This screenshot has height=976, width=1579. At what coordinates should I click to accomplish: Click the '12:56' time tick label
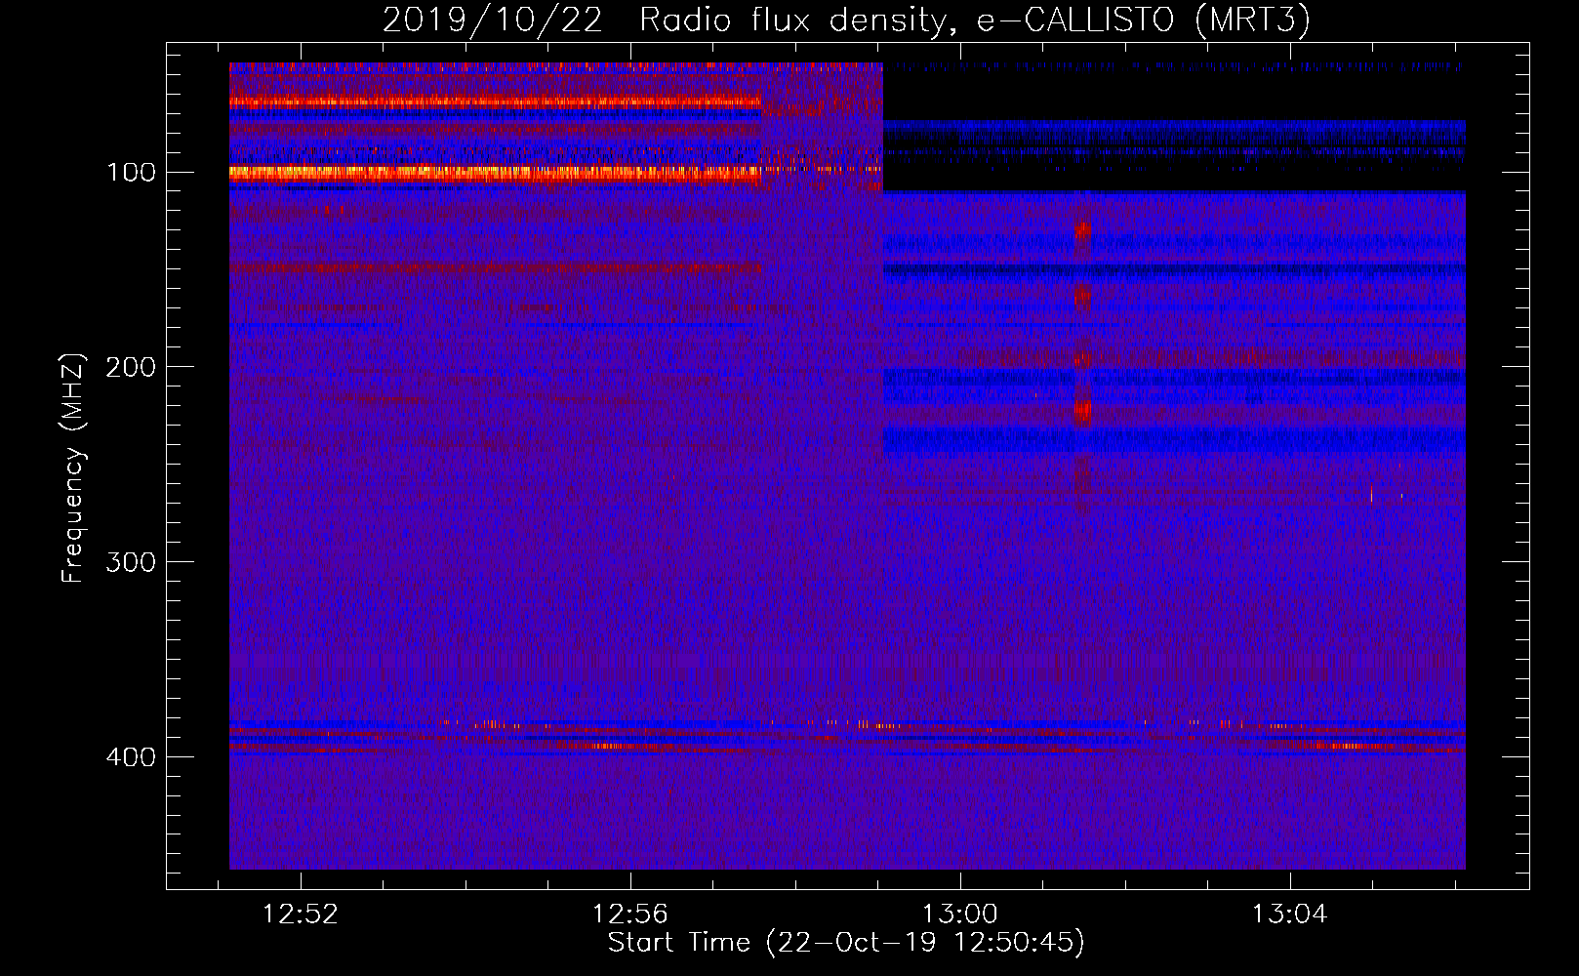click(630, 914)
